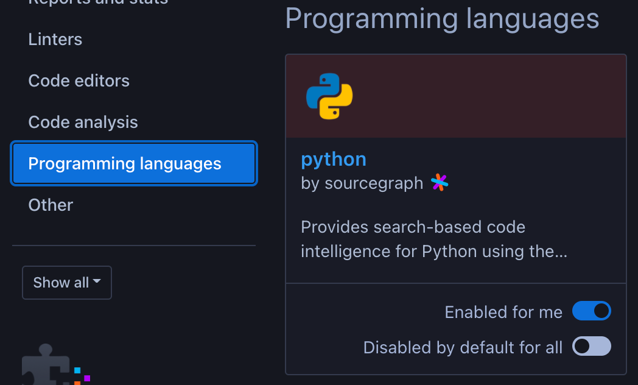
Task: Click the puzzle piece extension icon
Action: pyautogui.click(x=56, y=364)
